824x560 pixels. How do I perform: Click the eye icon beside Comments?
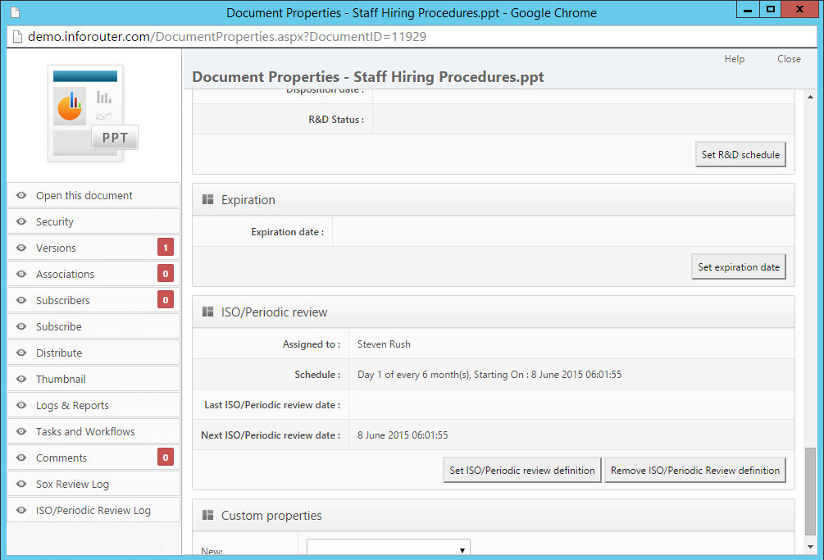pos(21,458)
